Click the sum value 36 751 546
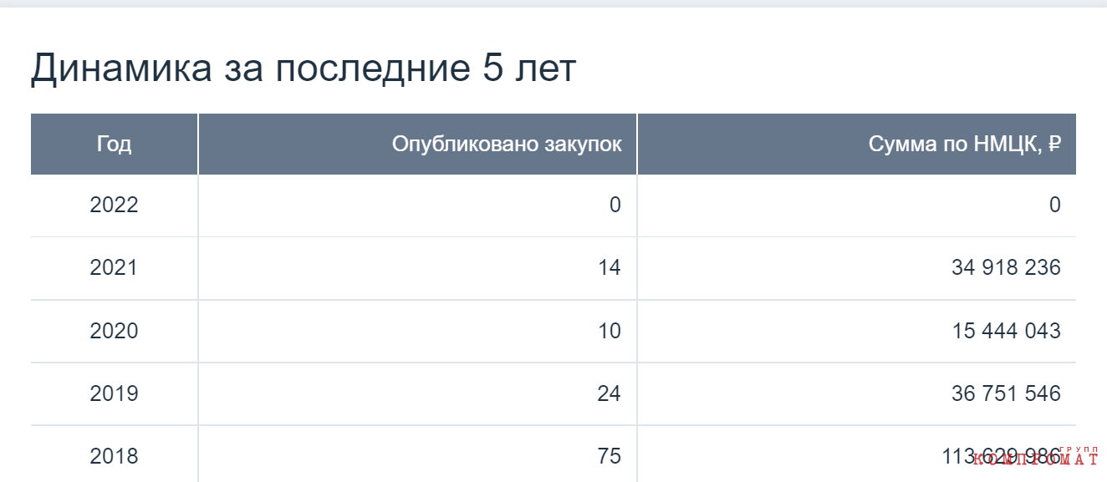The image size is (1107, 482). coord(1006,393)
